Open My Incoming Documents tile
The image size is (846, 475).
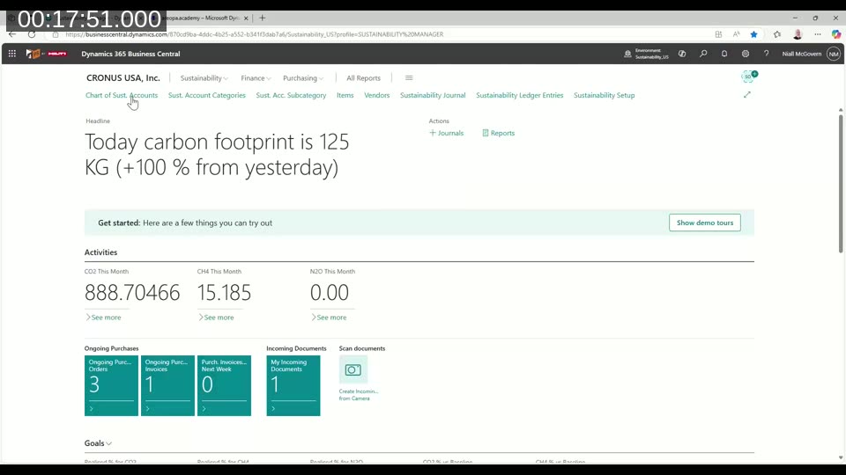click(293, 385)
